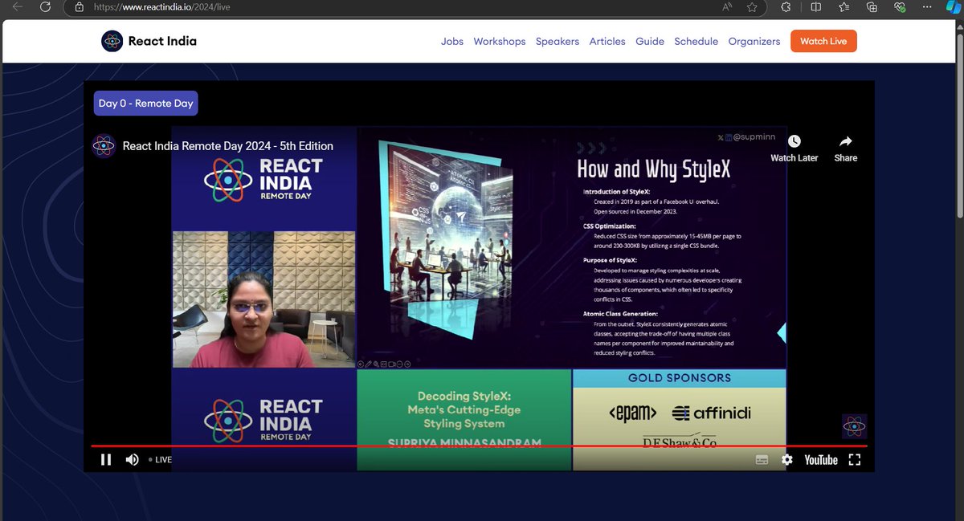This screenshot has width=964, height=521.
Task: Open the Collections icon
Action: (872, 6)
